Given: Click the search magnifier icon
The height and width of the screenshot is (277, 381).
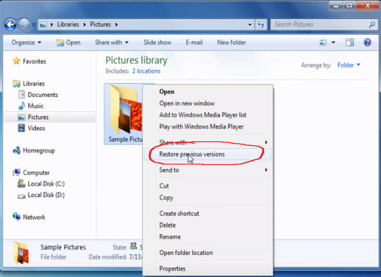Looking at the screenshot, I should (x=372, y=24).
